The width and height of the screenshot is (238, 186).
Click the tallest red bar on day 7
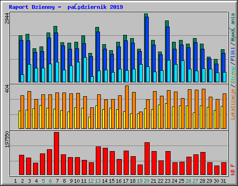pos(56,153)
